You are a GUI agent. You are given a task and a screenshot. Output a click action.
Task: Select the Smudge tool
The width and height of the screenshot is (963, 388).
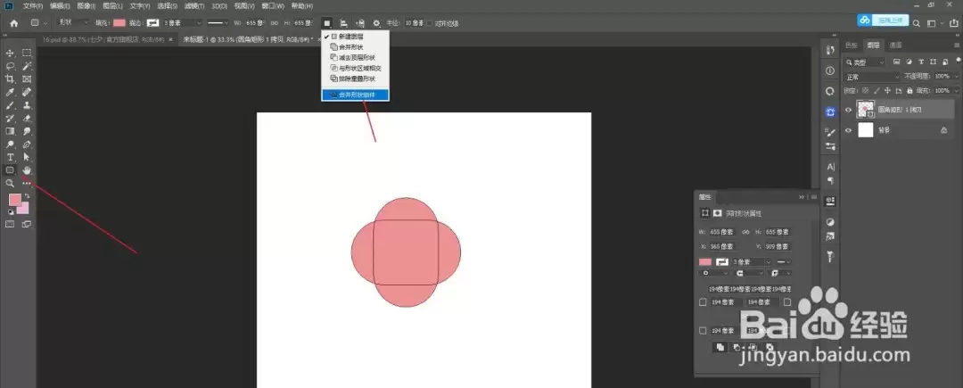[x=27, y=131]
